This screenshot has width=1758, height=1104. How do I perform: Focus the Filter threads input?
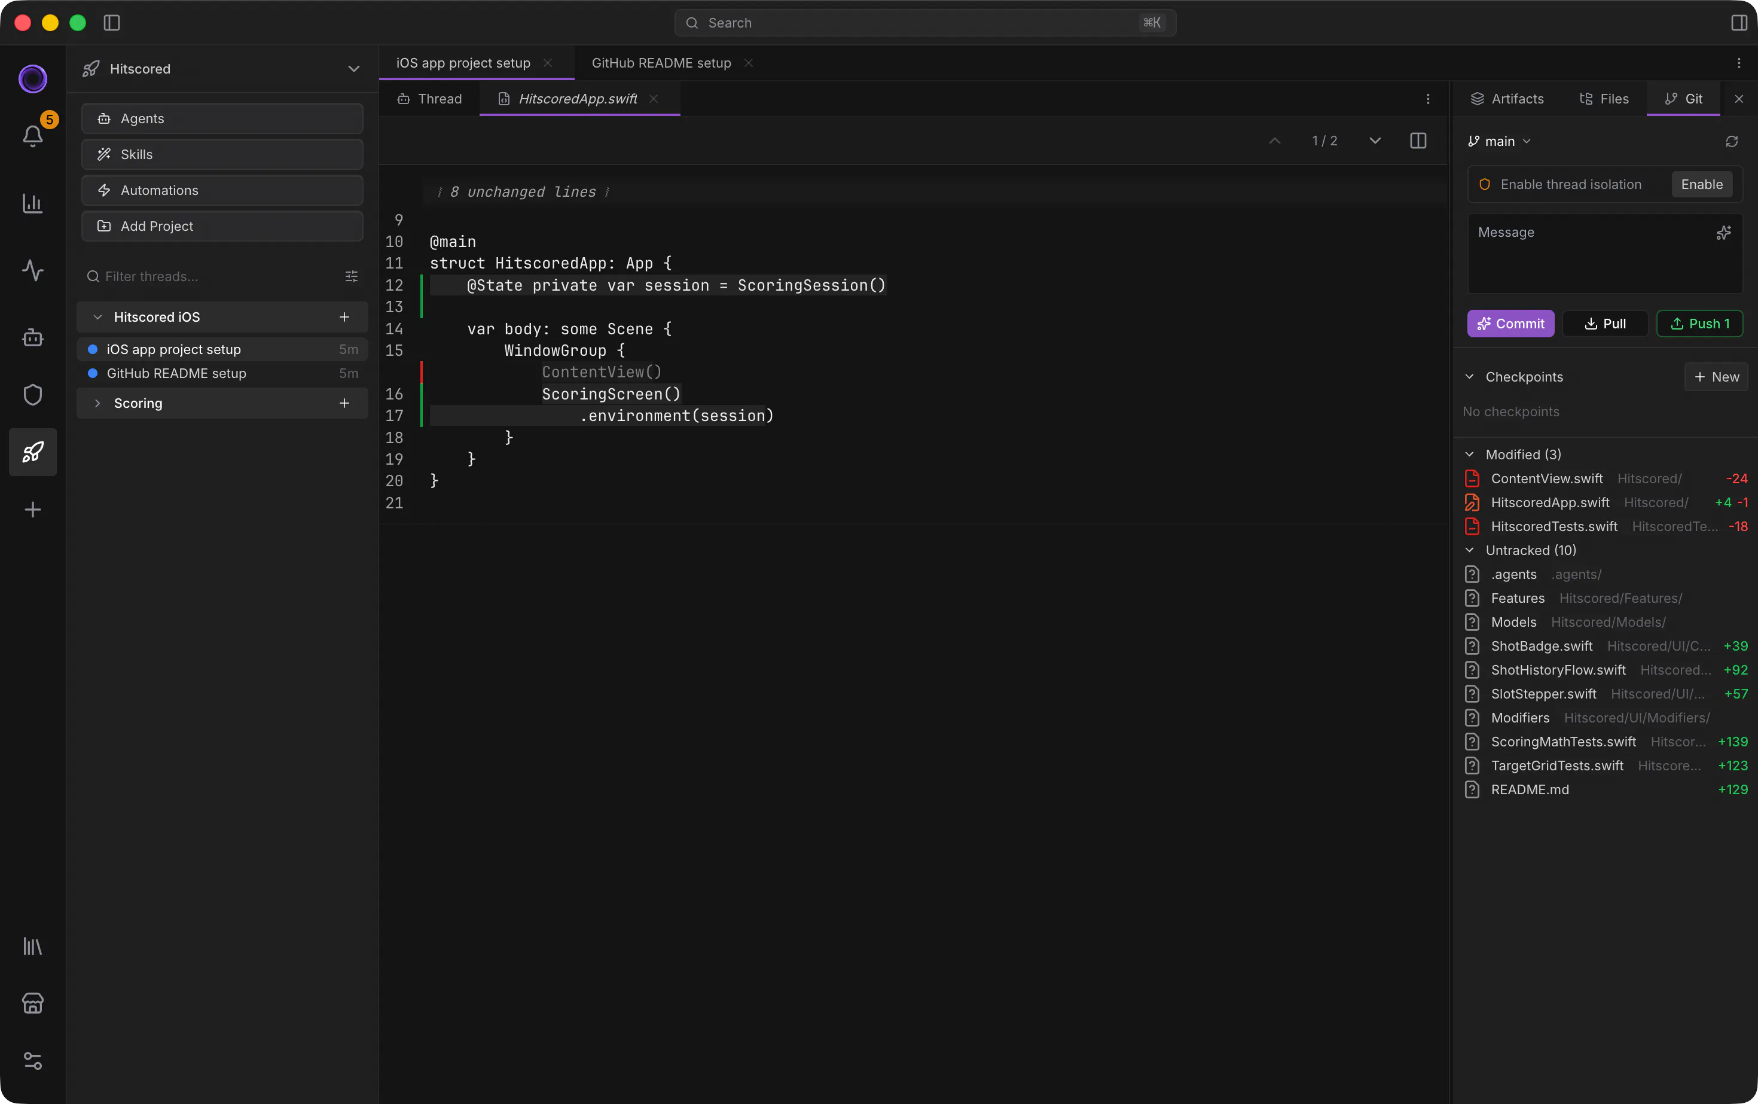coord(212,276)
